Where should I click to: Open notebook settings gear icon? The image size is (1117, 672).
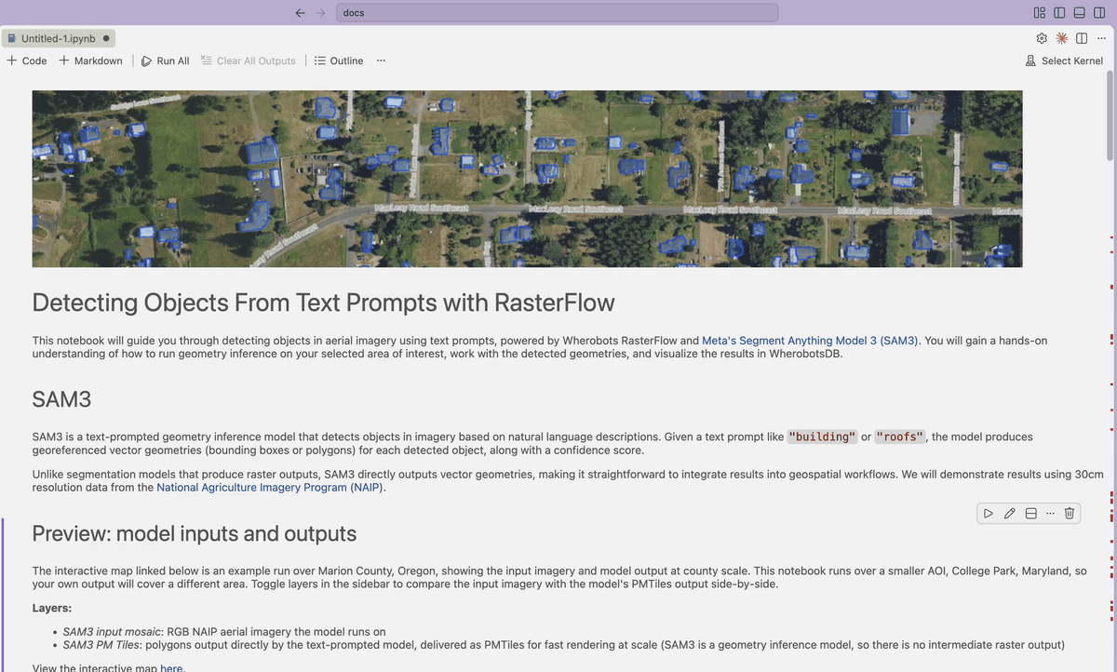(1042, 38)
